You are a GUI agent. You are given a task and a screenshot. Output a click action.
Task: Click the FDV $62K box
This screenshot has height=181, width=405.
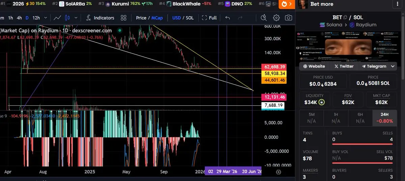[x=348, y=99]
